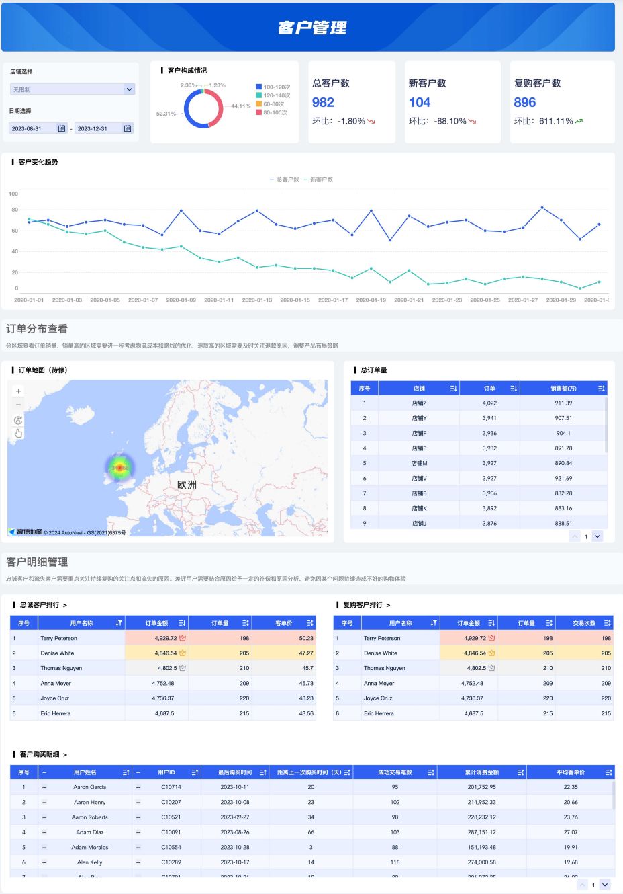The height and width of the screenshot is (894, 623).
Task: Go to next page of 总订单量 table
Action: tap(597, 536)
